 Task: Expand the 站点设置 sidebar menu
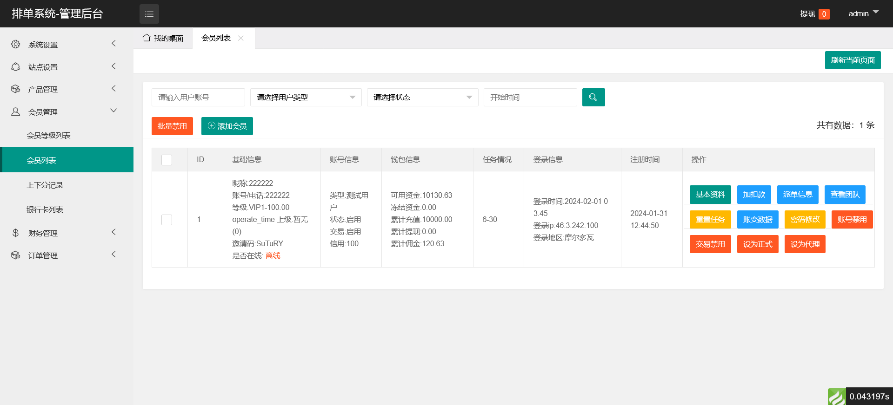coord(67,67)
